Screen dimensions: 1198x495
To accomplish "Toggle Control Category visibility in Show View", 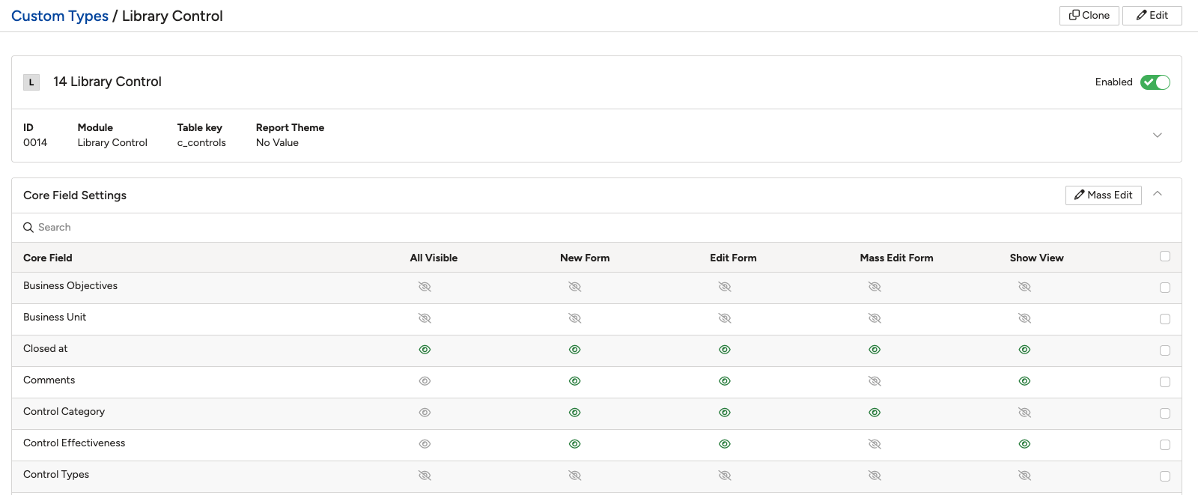I will (x=1025, y=413).
